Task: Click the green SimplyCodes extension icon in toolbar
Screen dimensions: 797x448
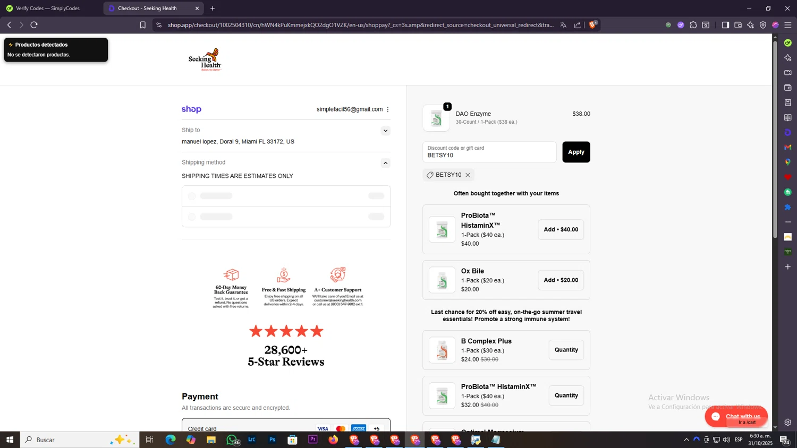Action: tap(668, 25)
